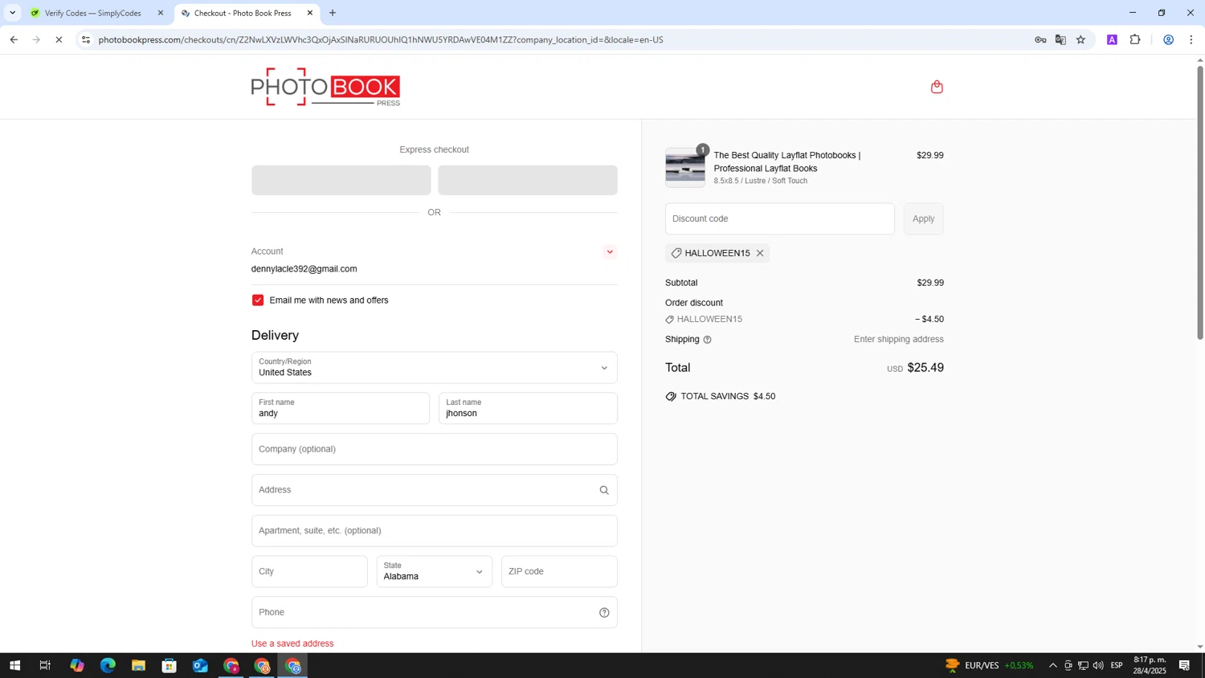Open Task View on taskbar
The width and height of the screenshot is (1205, 678).
[45, 665]
